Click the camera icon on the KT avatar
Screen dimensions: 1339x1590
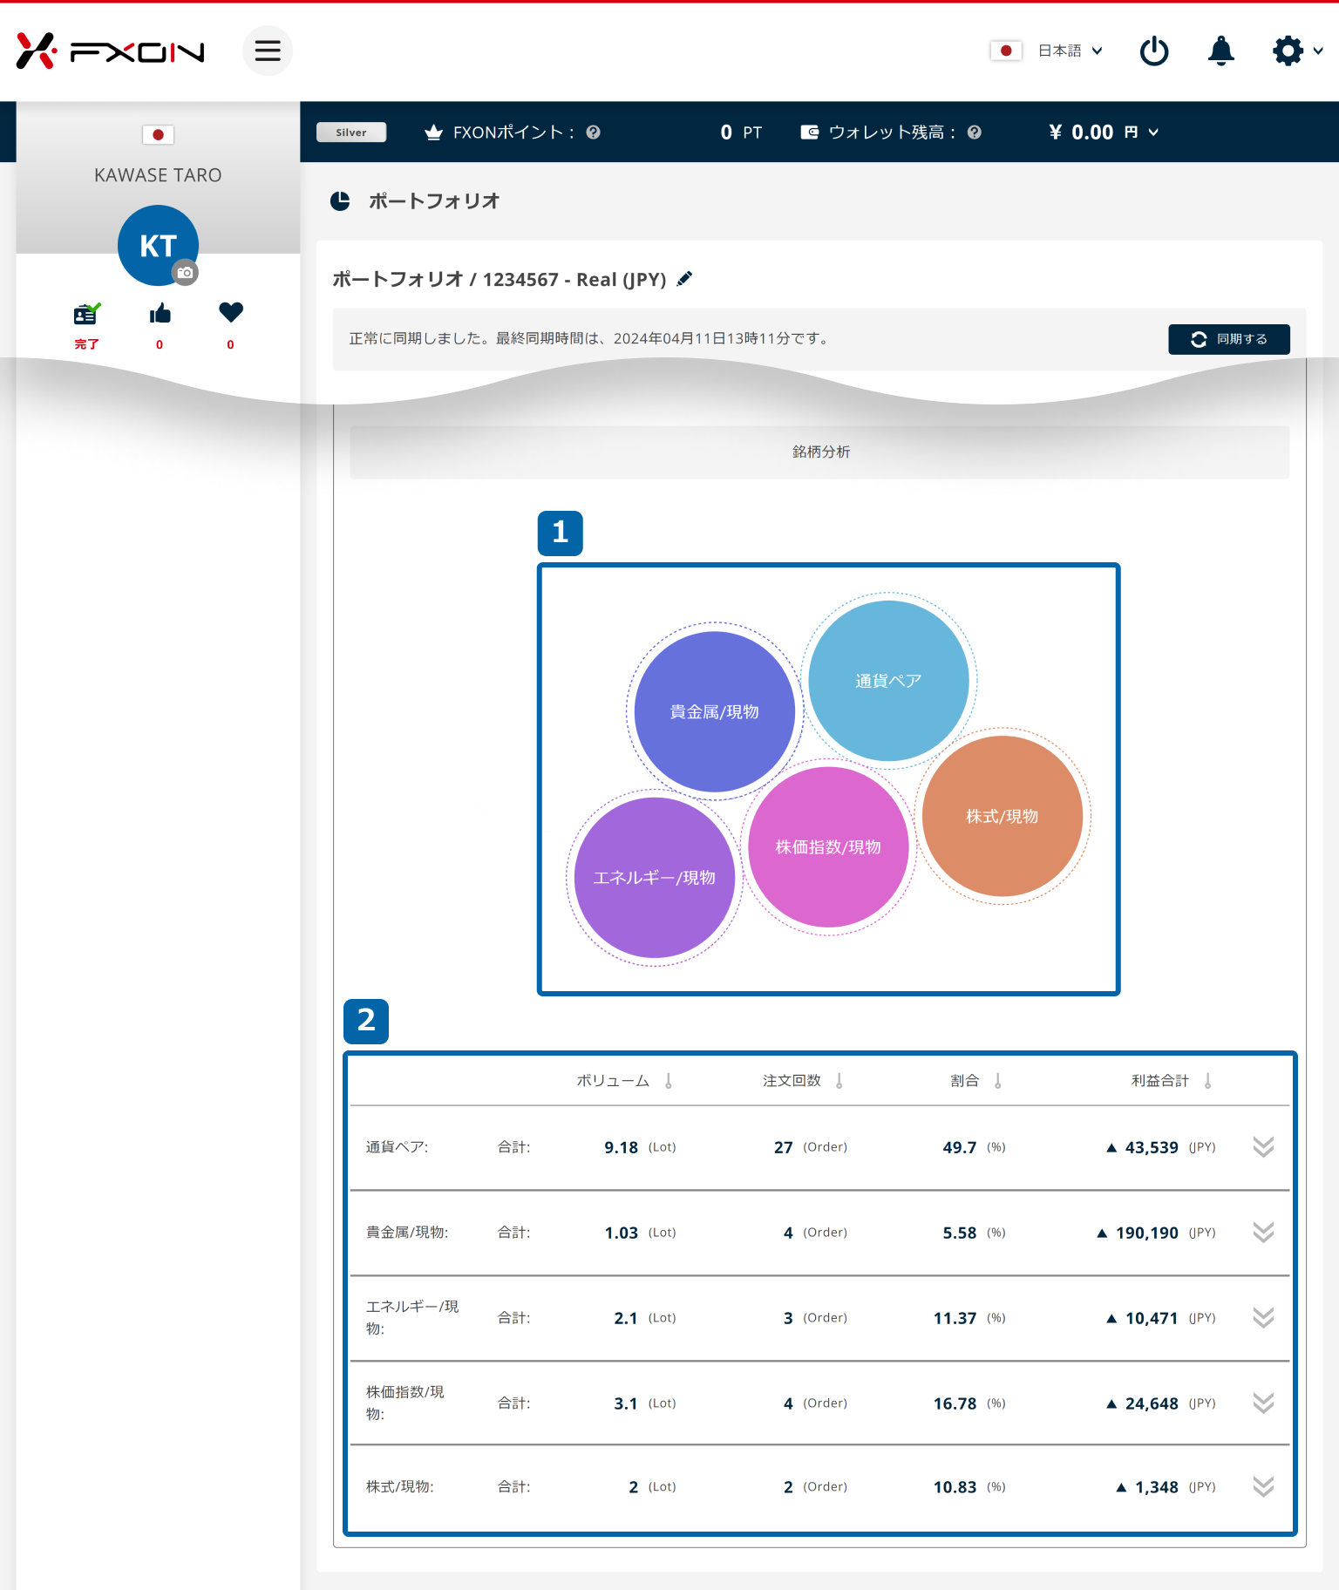[x=185, y=273]
